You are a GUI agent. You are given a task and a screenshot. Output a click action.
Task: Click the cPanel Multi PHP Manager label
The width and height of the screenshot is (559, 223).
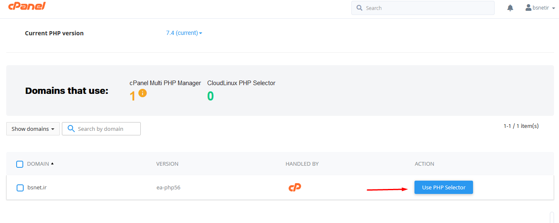click(165, 83)
